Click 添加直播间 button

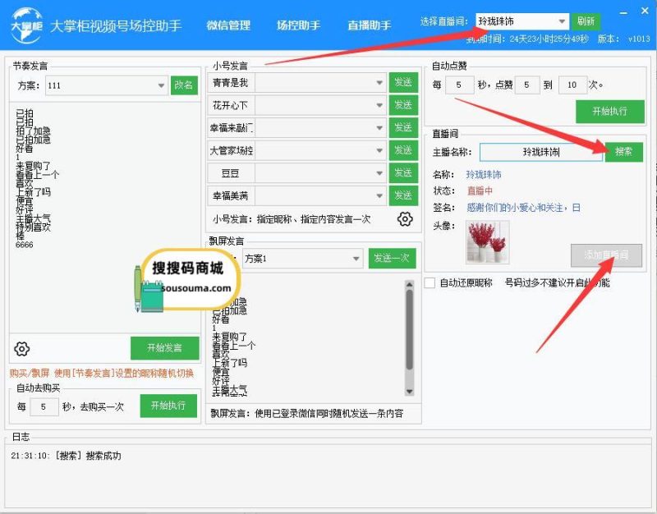tap(606, 255)
